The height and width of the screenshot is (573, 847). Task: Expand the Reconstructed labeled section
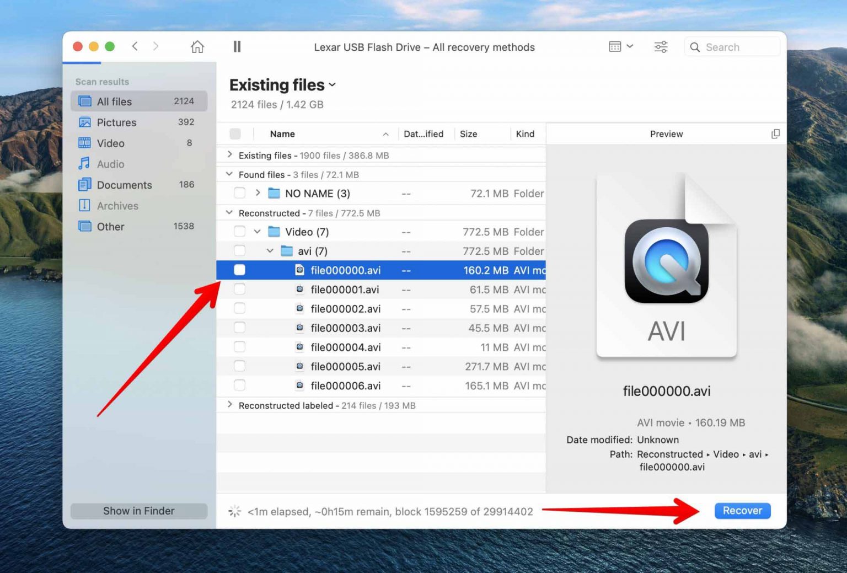[x=229, y=405]
